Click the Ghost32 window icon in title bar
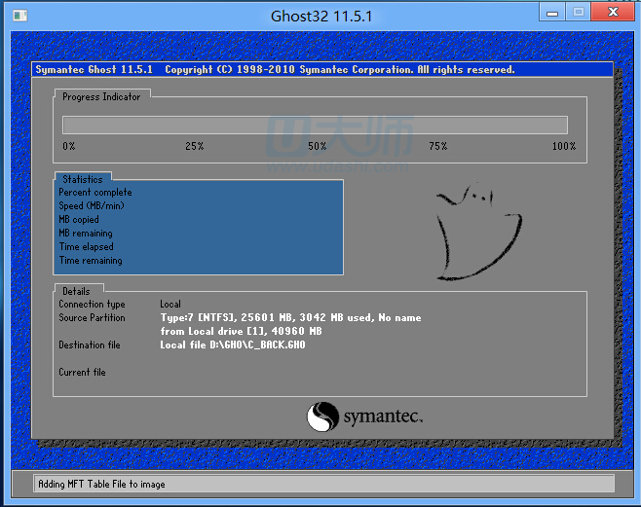This screenshot has width=641, height=507. pyautogui.click(x=16, y=16)
